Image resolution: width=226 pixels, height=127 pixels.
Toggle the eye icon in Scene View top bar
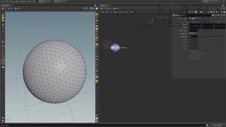85,8
